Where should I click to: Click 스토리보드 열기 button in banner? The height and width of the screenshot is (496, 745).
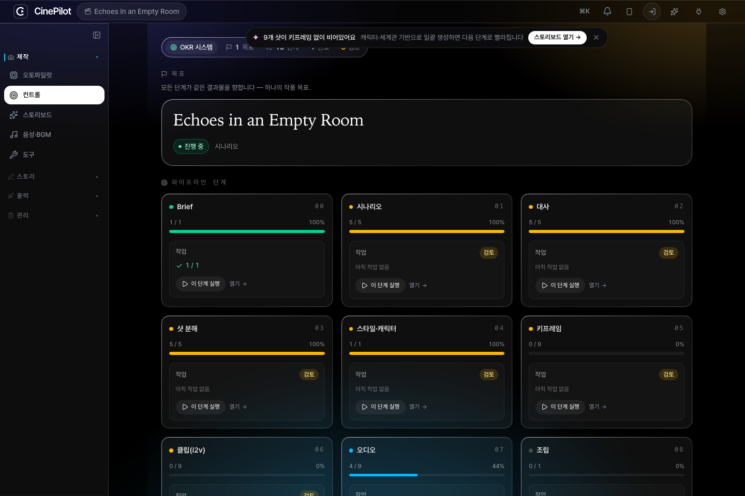pyautogui.click(x=557, y=37)
